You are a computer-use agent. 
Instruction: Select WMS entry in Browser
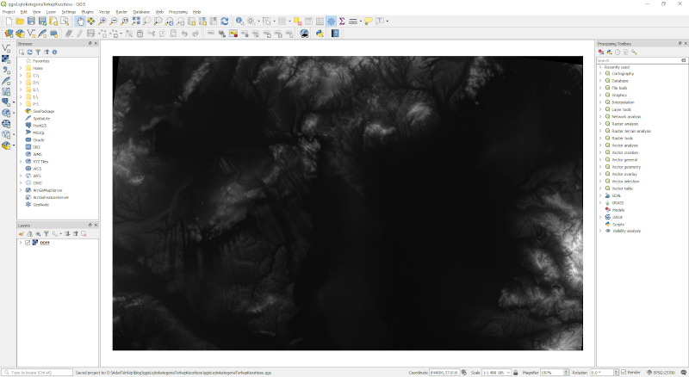pyautogui.click(x=37, y=154)
